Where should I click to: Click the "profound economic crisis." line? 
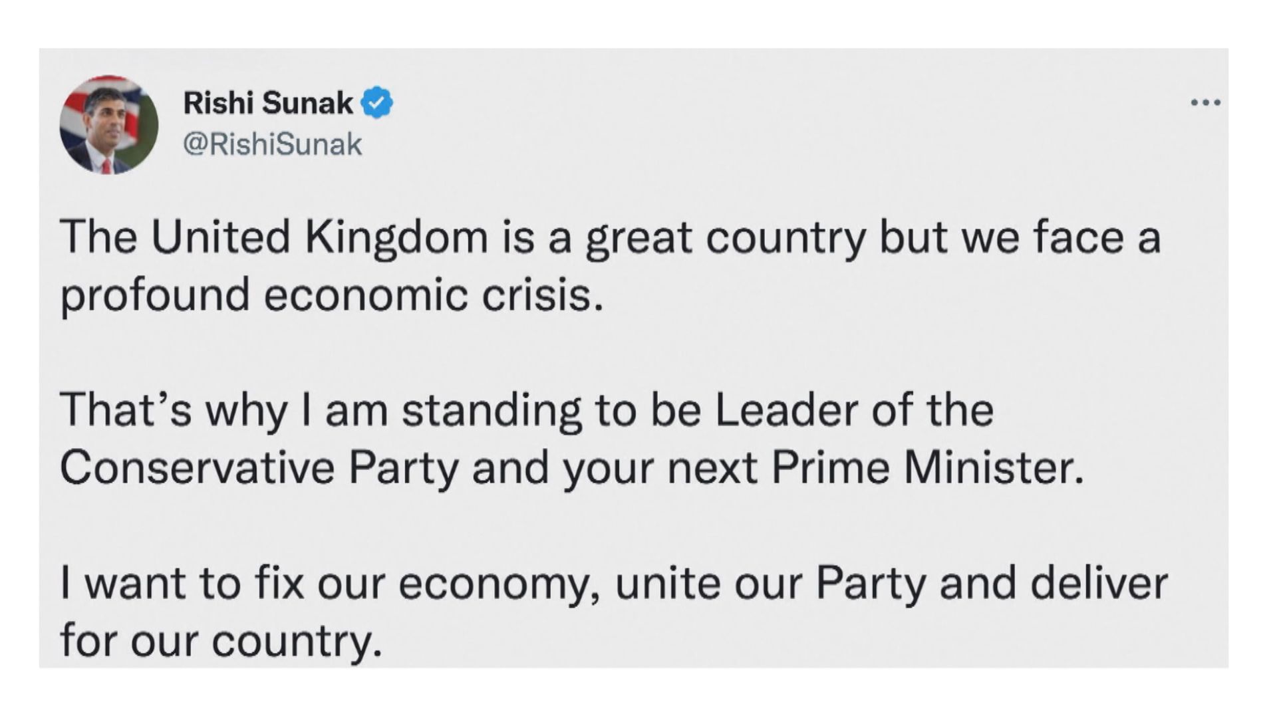[332, 295]
